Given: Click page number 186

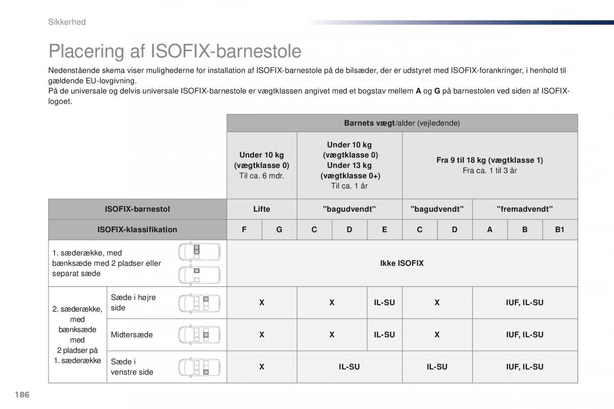Looking at the screenshot, I should coord(21,395).
